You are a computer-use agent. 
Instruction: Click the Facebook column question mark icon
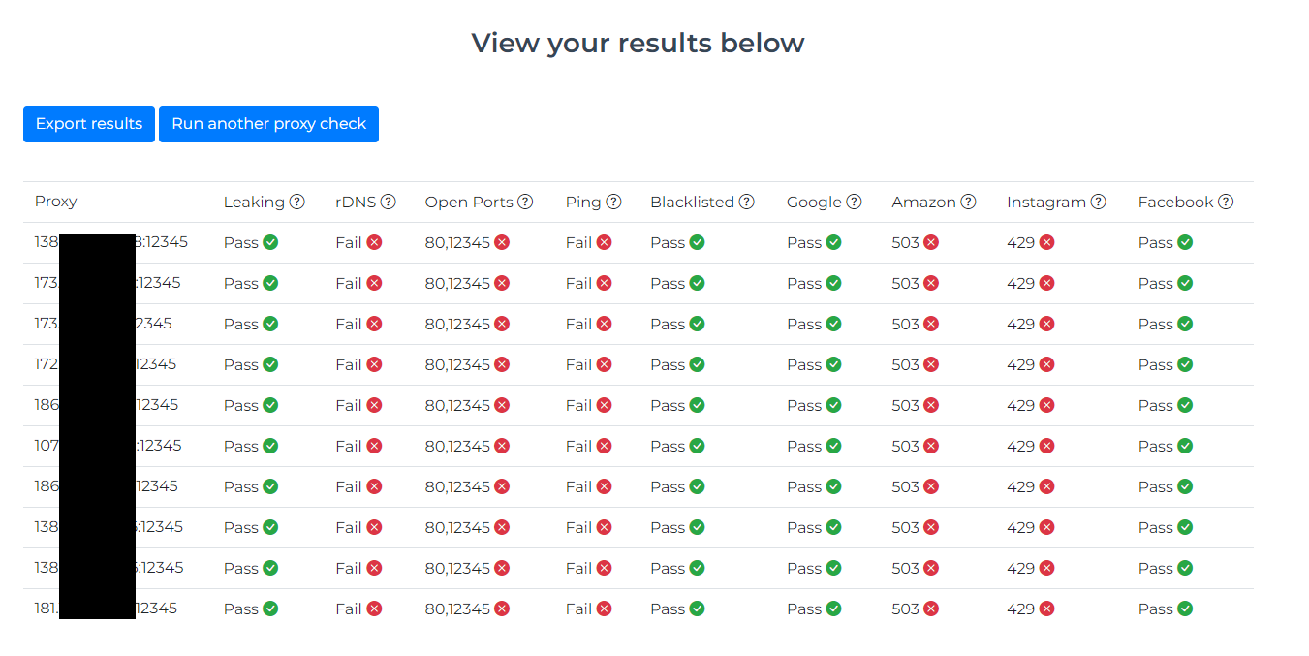(1226, 202)
